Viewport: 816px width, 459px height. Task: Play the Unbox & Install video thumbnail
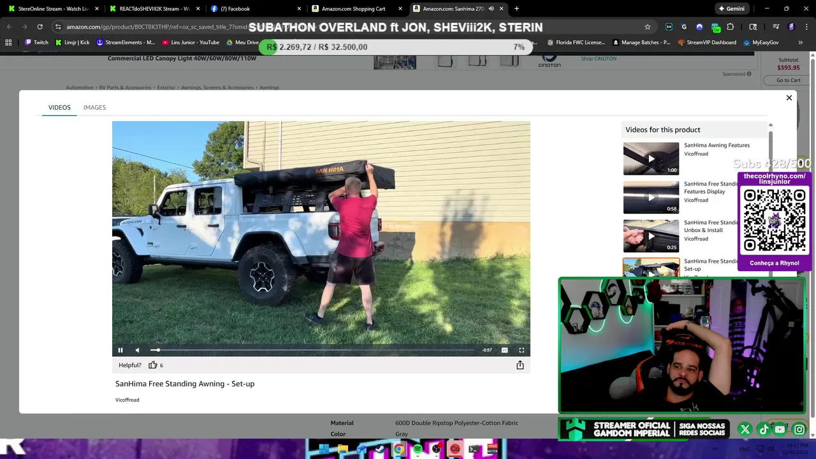point(651,235)
